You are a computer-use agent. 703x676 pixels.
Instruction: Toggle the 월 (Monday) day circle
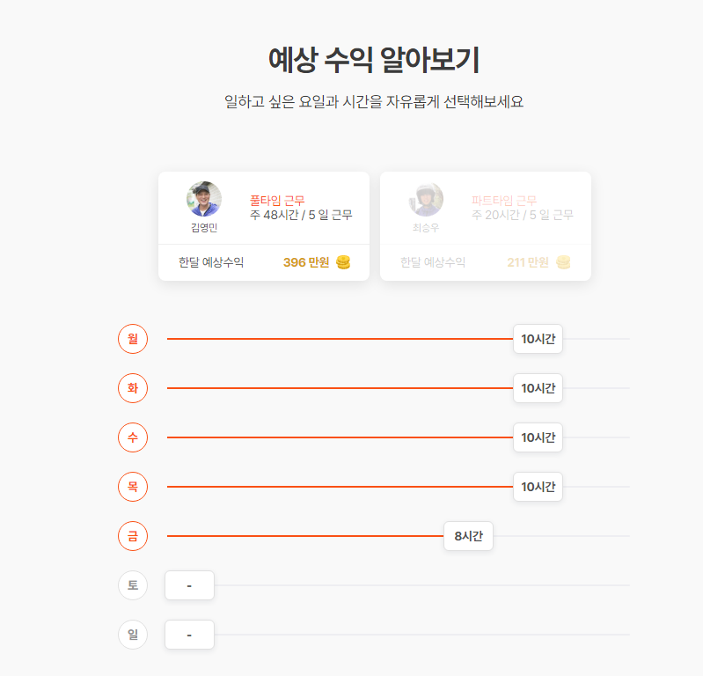point(133,339)
